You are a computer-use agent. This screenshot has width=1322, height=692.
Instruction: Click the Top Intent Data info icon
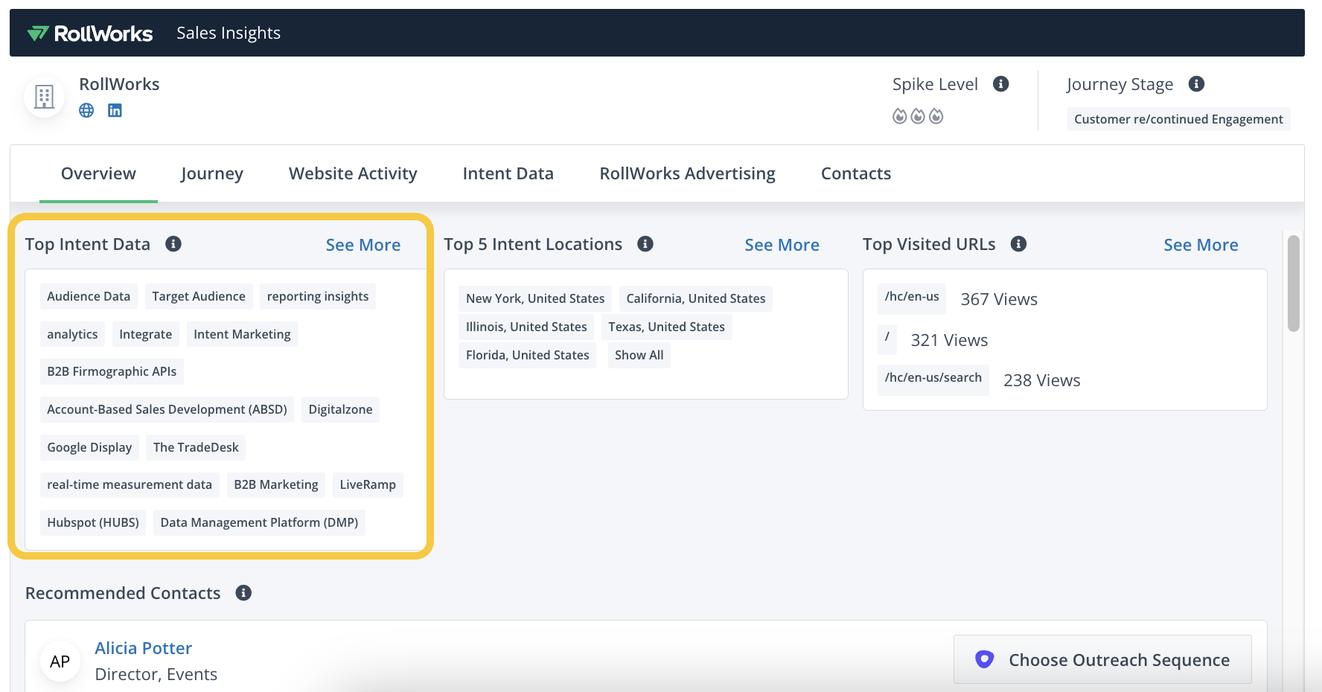tap(173, 244)
